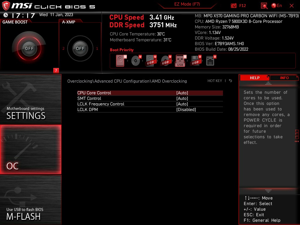Open the SMT Control [Auto] value

point(182,98)
